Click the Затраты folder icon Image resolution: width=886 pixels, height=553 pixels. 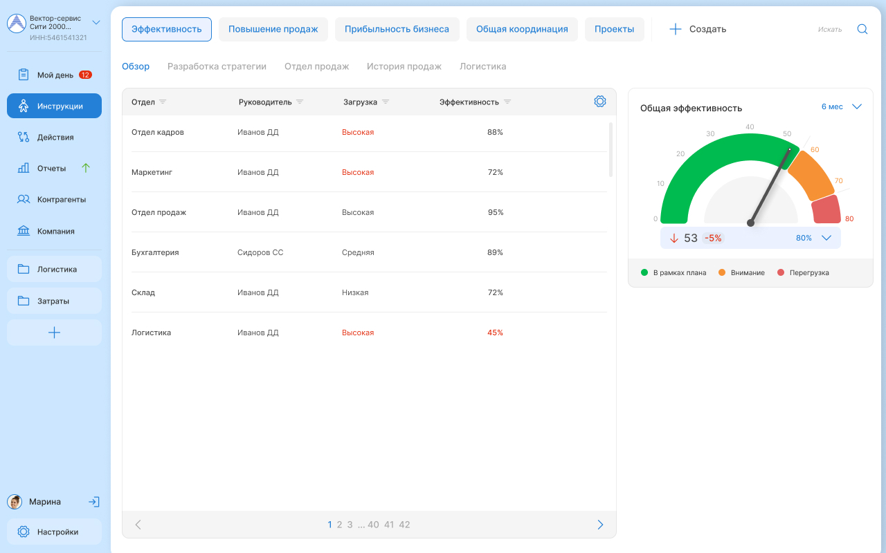tap(24, 301)
